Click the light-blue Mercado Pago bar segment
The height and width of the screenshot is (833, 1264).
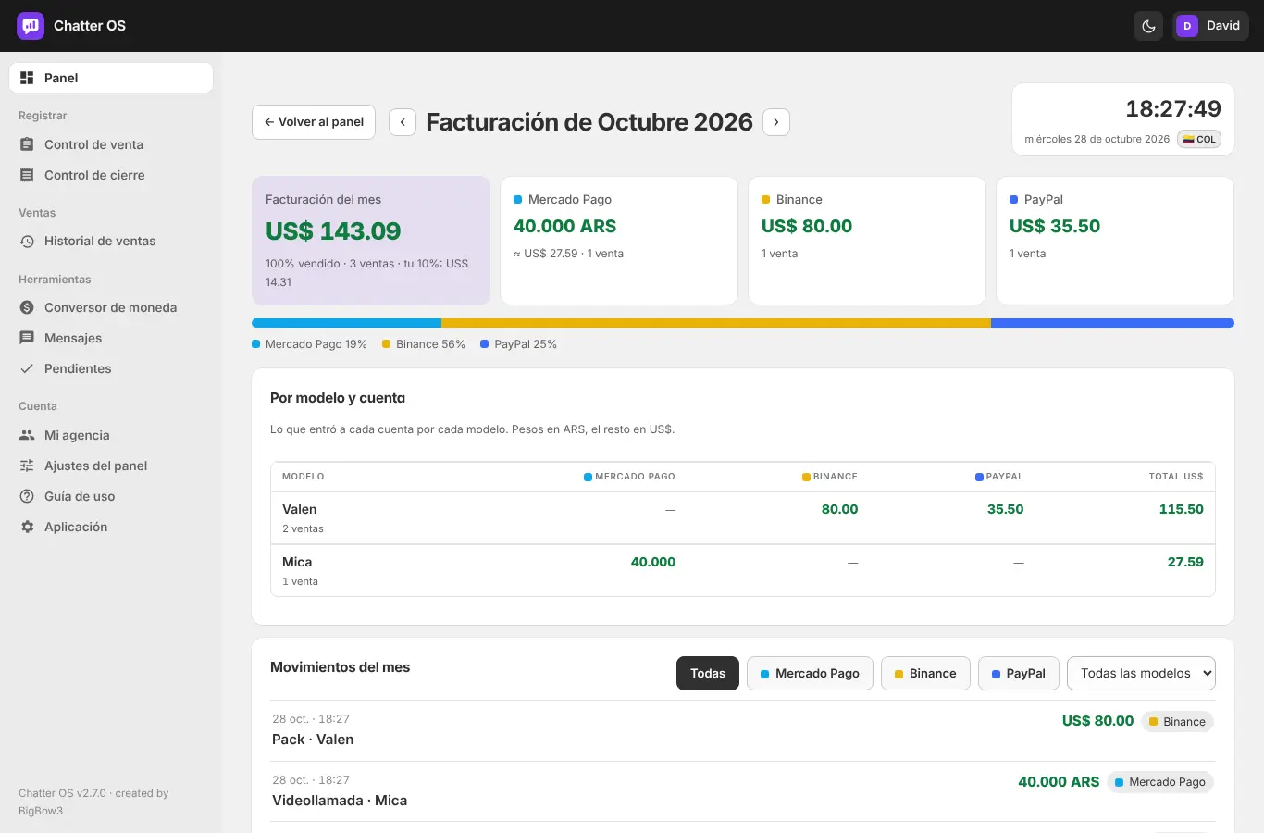[346, 323]
